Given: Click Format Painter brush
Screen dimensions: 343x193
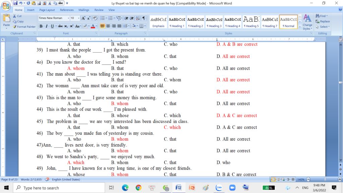Looking at the screenshot, I should [x=24, y=27].
